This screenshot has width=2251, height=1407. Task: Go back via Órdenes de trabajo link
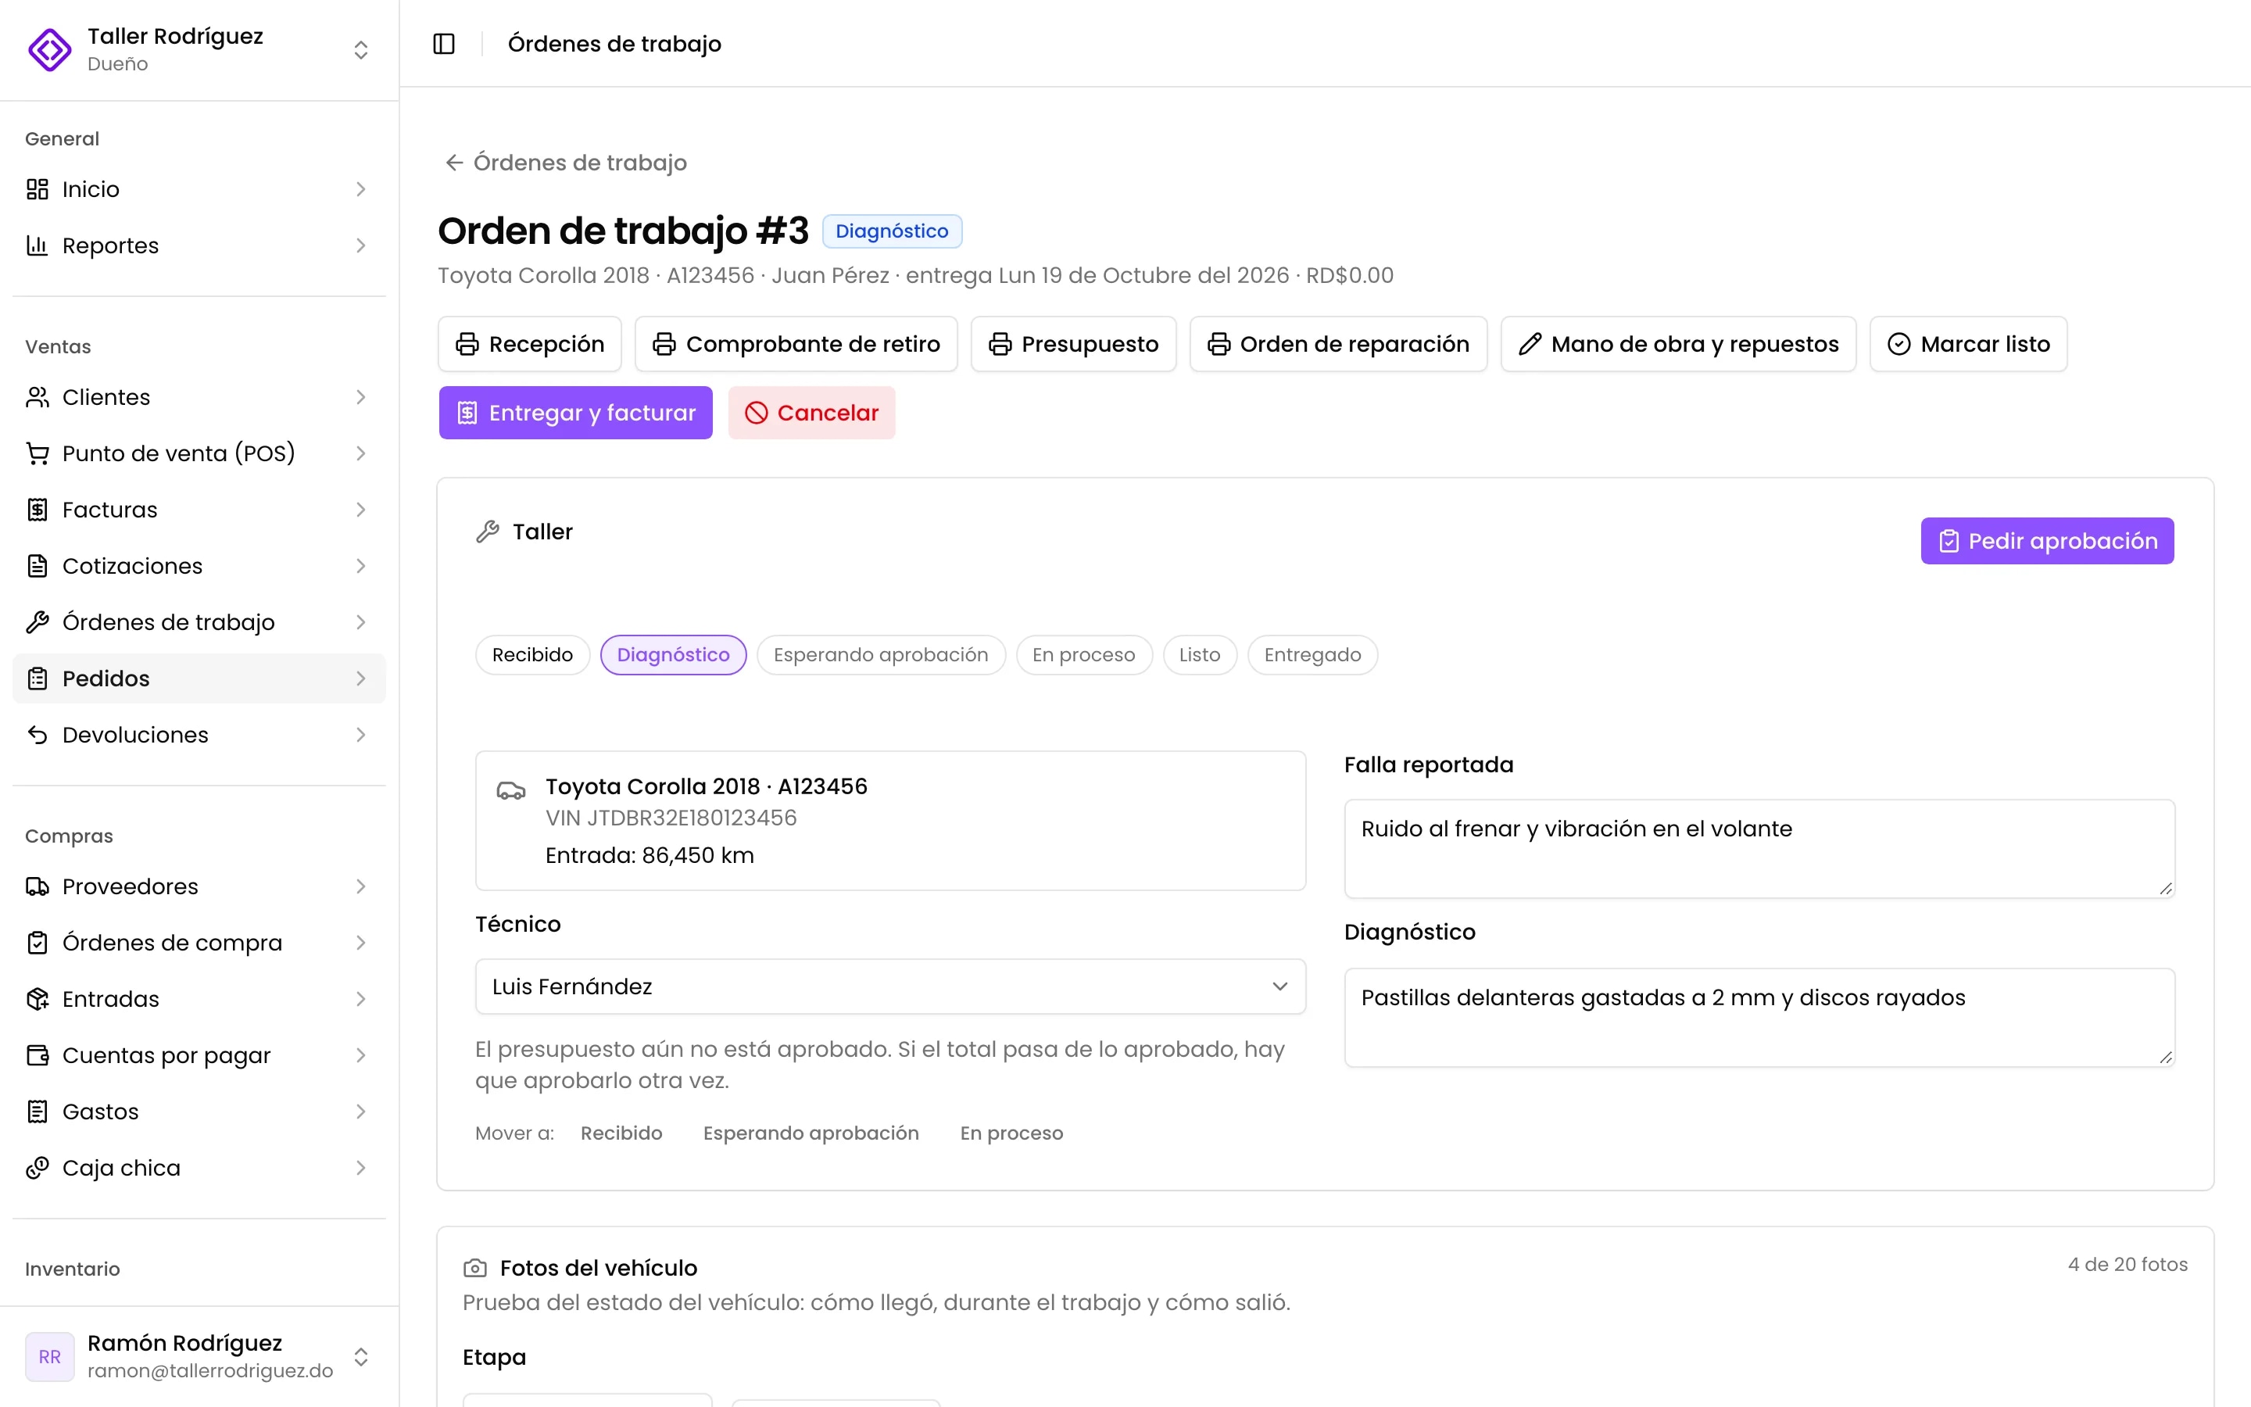[x=566, y=163]
